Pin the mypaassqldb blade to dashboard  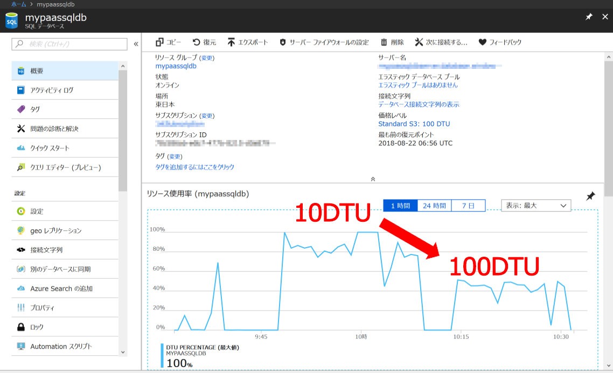(x=589, y=17)
